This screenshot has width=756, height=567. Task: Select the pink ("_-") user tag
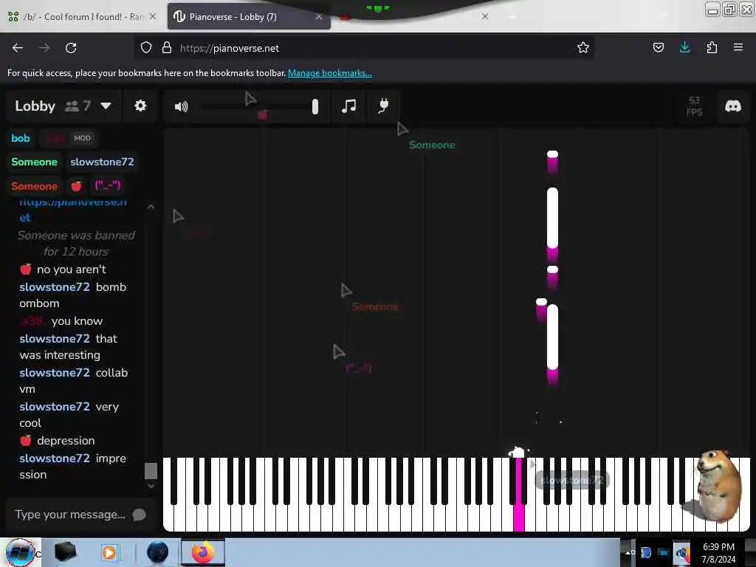point(108,185)
